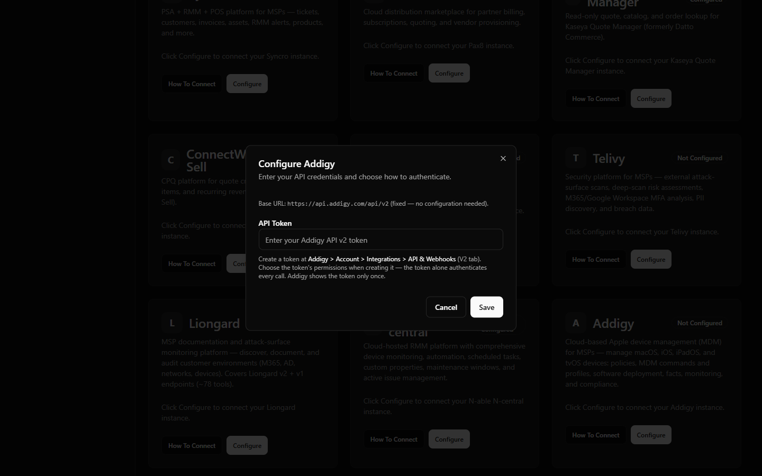The width and height of the screenshot is (762, 476).
Task: Click the Addigy 'A' logo icon
Action: (x=576, y=323)
